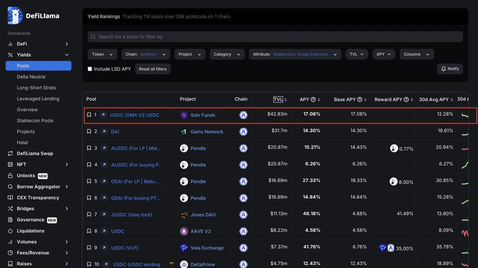Click the DefiLlama logo
The image size is (478, 268).
point(33,16)
